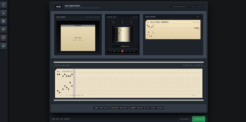Click the System/360 workstation badge in header
This screenshot has height=122, width=246.
[x=179, y=7]
